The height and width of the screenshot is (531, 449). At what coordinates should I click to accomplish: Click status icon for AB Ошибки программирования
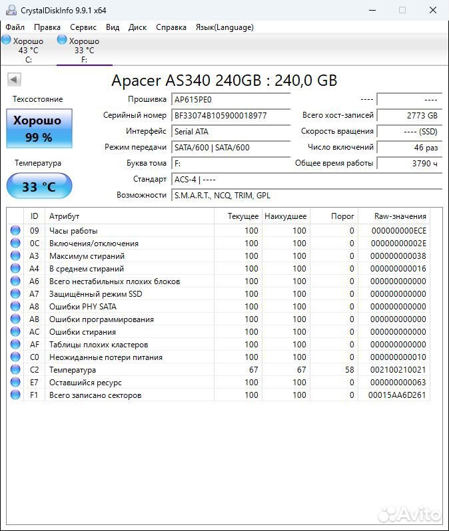(15, 319)
